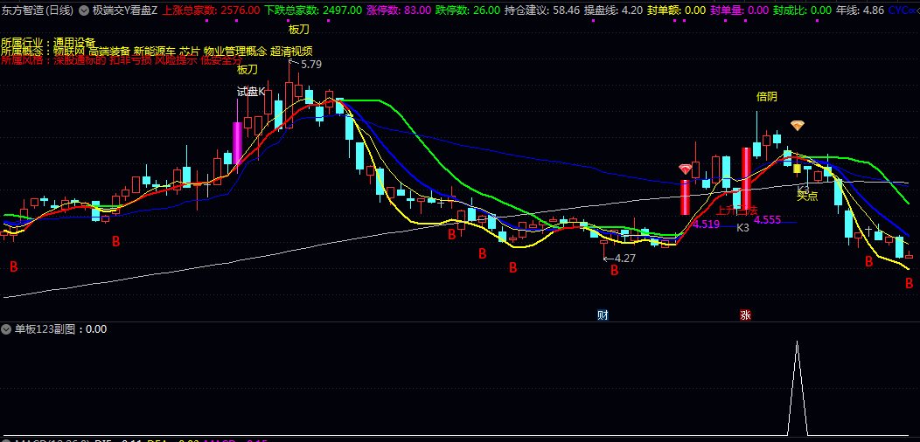Click the red 涨 event marker
The image size is (920, 442).
pyautogui.click(x=745, y=314)
